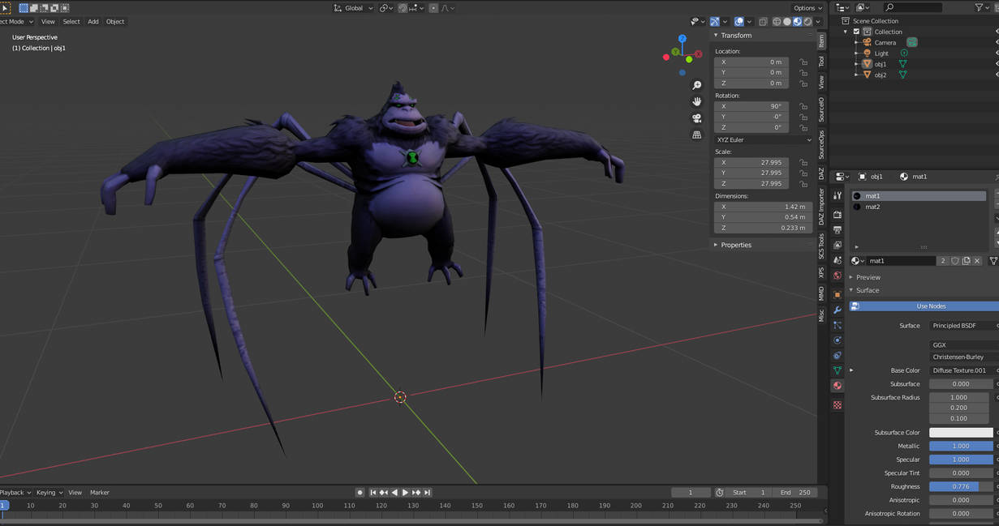
Task: Open the Modifiers wrench tab icon
Action: 838,310
